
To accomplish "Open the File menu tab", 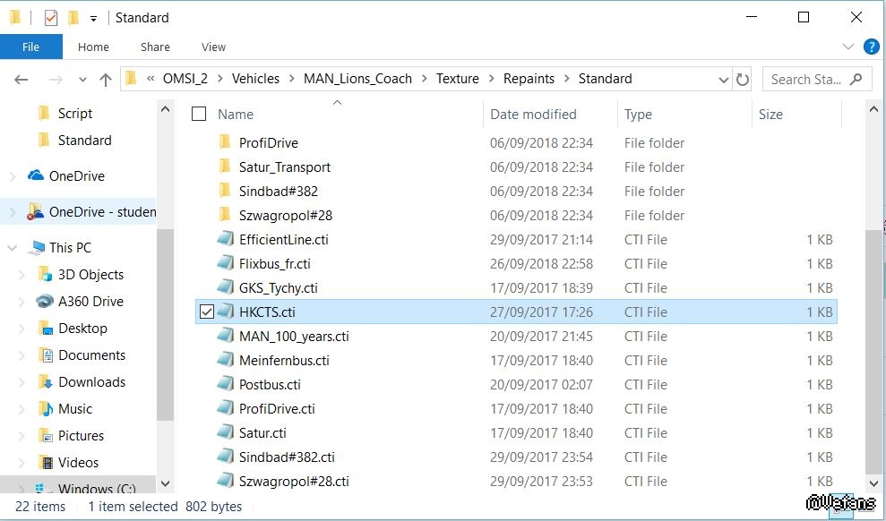I will [31, 47].
